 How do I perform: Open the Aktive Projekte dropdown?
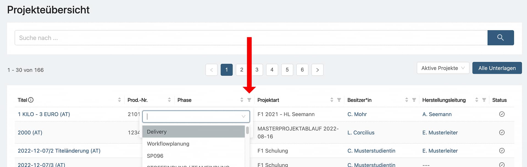click(443, 68)
